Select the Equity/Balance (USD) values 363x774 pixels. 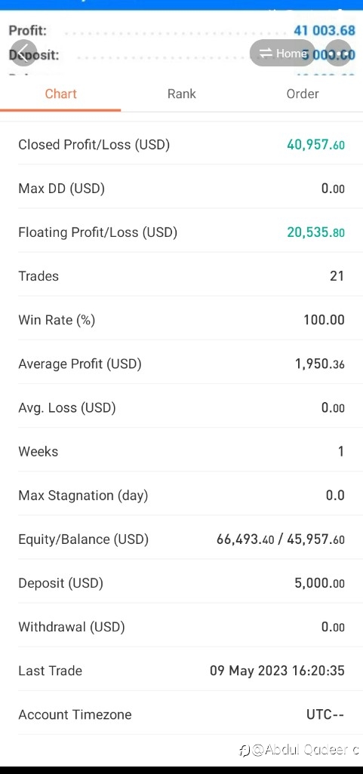281,539
